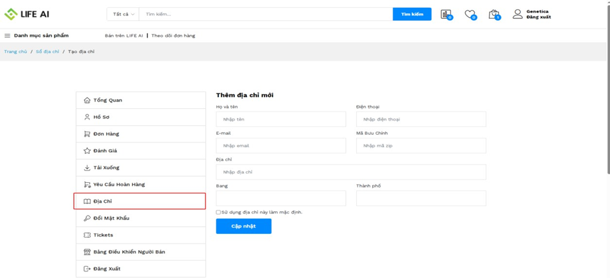Open the Bang state selector field

(280, 198)
